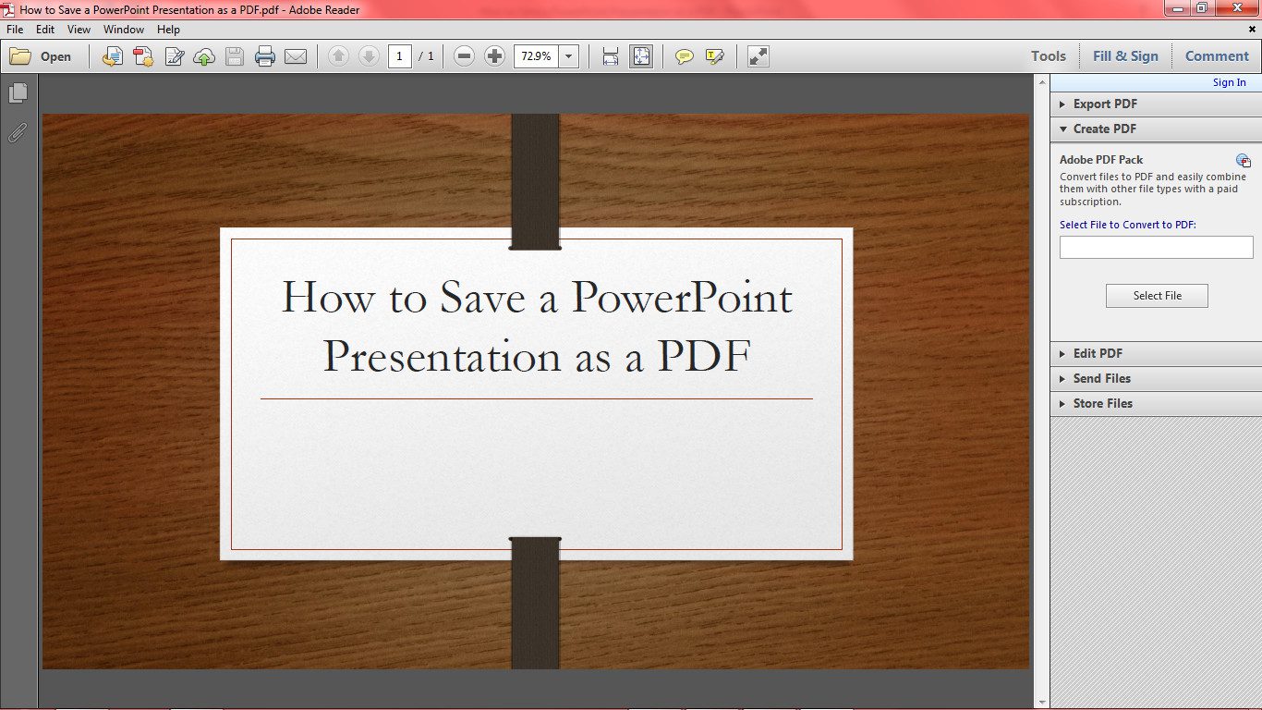Click the floppy disk Save icon
The height and width of the screenshot is (710, 1262).
click(235, 56)
